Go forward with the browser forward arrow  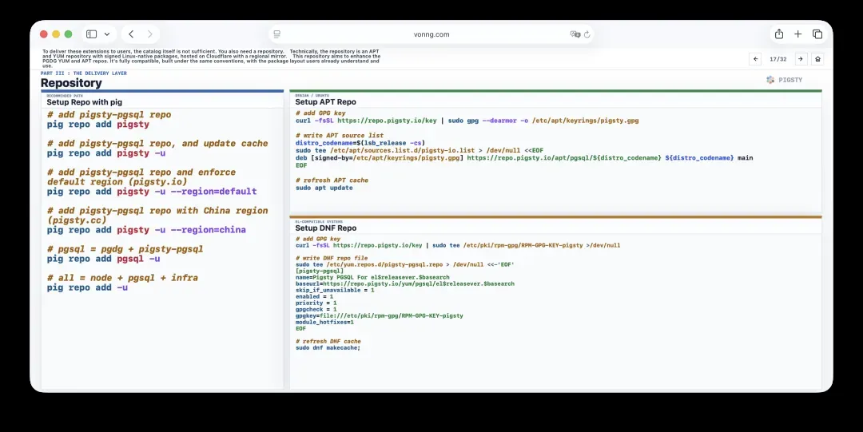(x=149, y=34)
